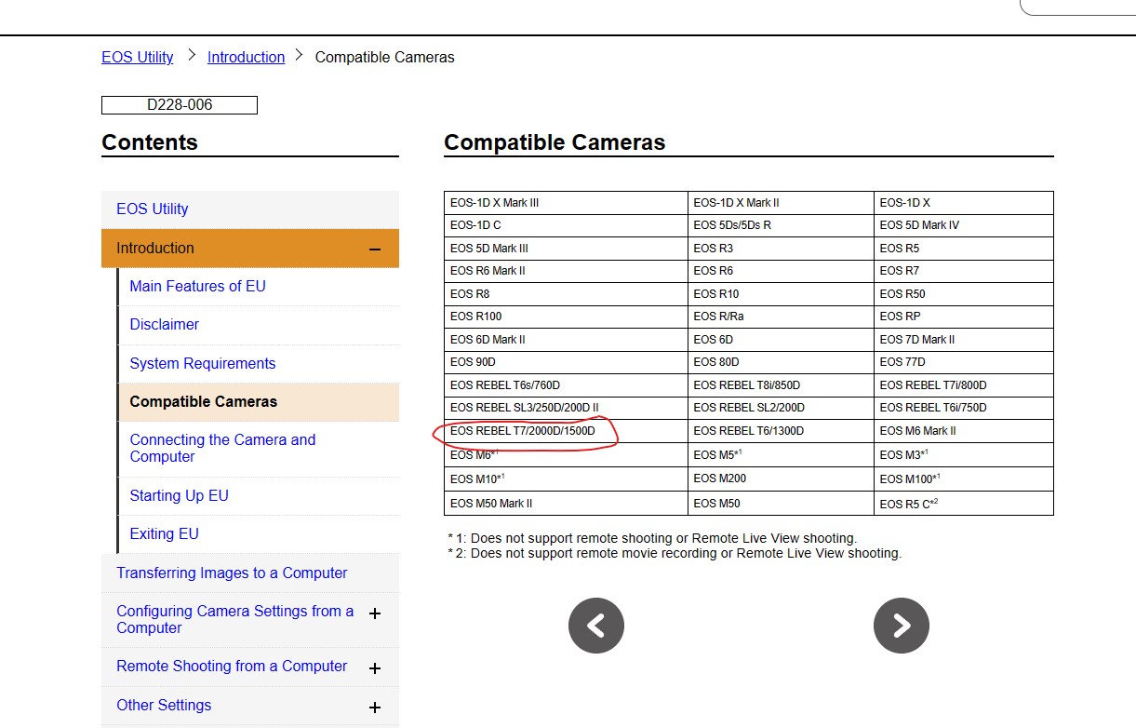Open the System Requirements page
This screenshot has width=1136, height=728.
pyautogui.click(x=202, y=363)
